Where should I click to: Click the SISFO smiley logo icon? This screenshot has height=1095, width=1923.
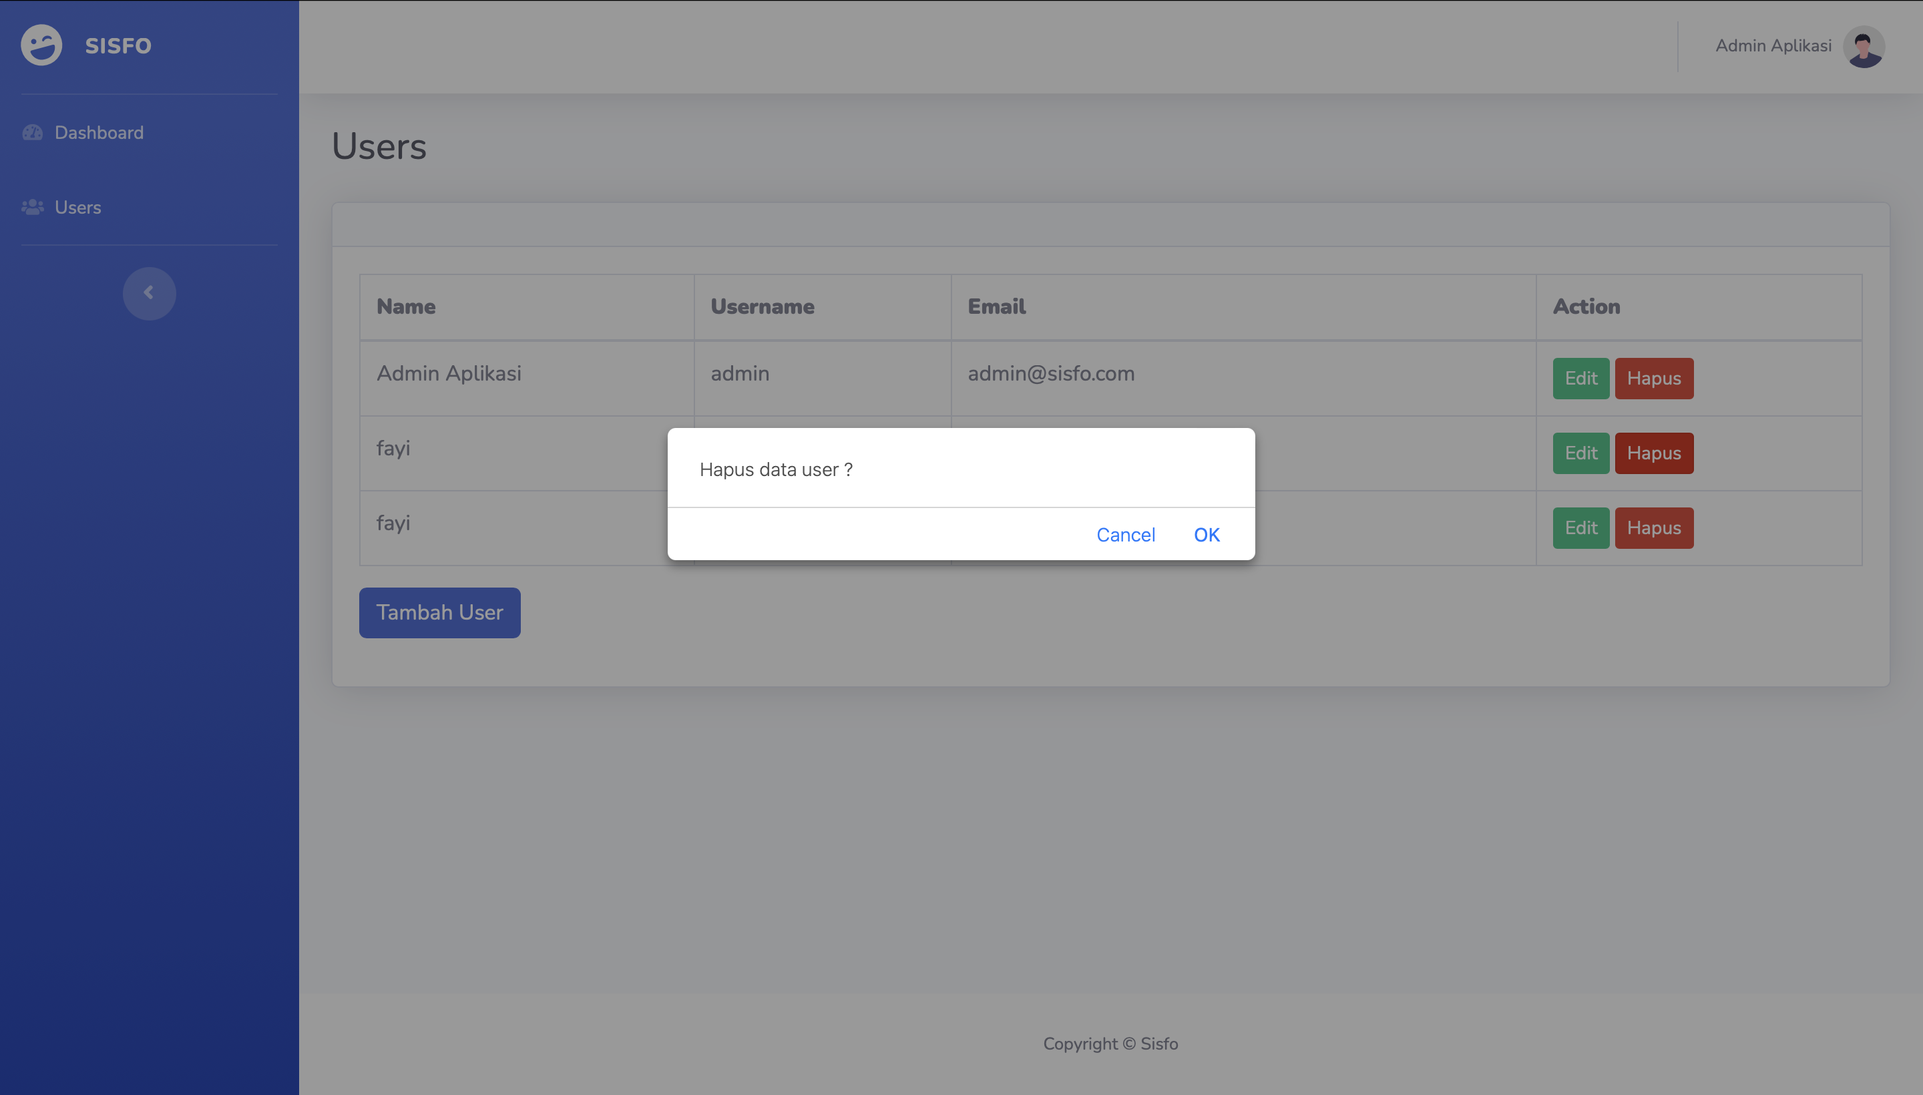pyautogui.click(x=41, y=45)
